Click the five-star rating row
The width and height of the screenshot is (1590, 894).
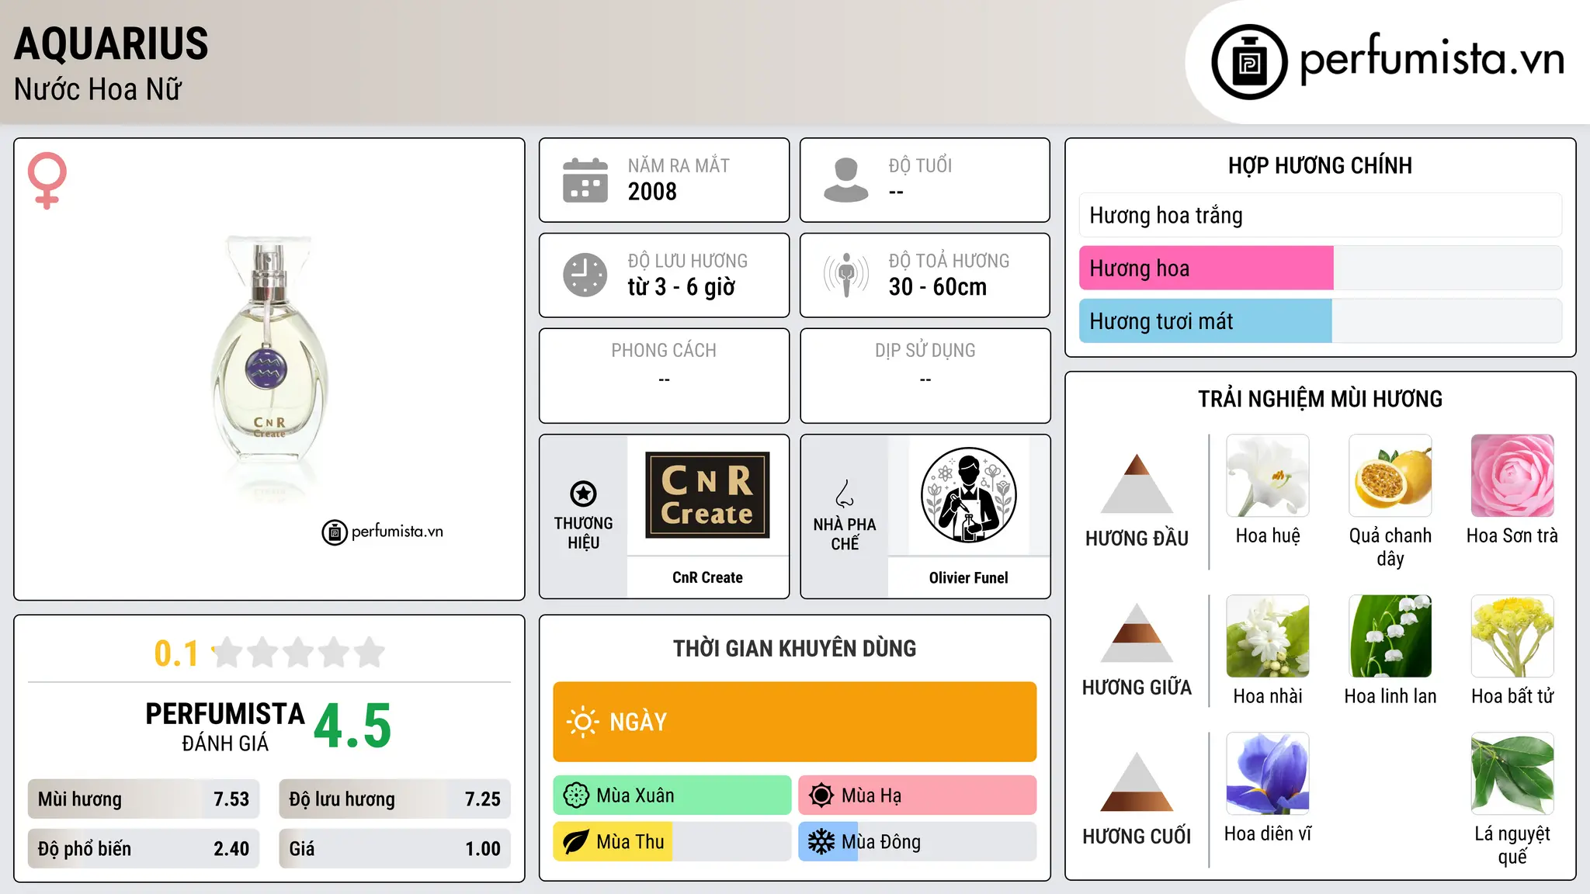299,653
